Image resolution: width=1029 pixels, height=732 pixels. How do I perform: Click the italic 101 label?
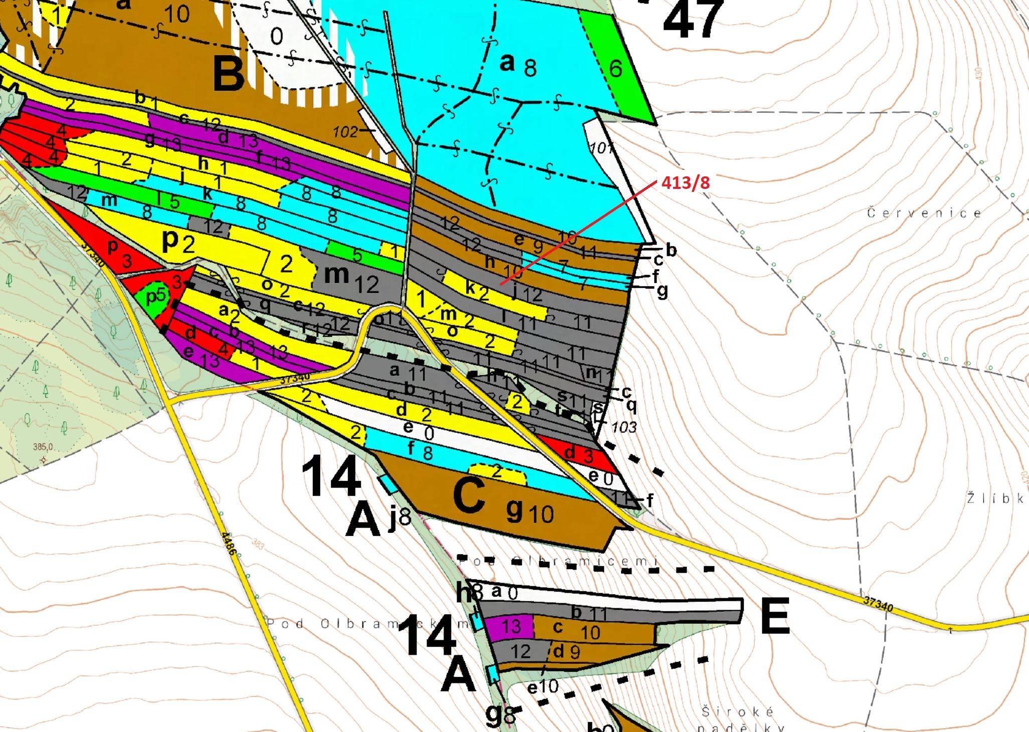point(600,148)
